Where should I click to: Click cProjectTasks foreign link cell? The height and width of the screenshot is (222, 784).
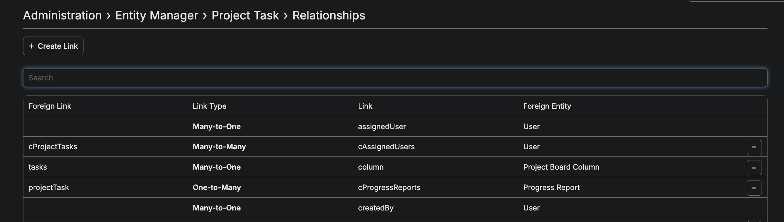coord(53,147)
